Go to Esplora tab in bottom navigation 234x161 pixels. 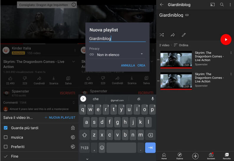pos(179,156)
